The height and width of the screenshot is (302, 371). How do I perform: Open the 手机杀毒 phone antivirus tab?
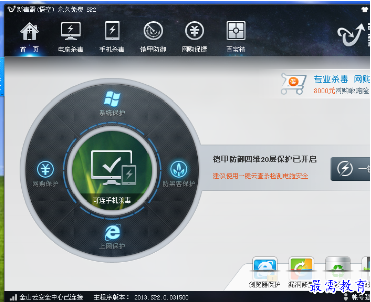tap(112, 37)
